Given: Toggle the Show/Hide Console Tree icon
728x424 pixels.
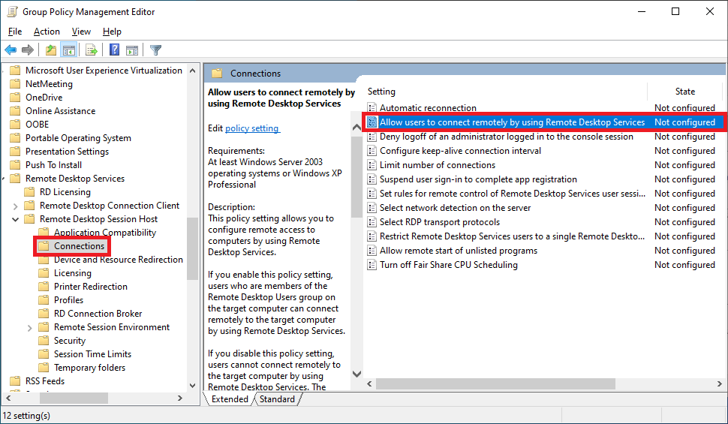Looking at the screenshot, I should point(69,50).
